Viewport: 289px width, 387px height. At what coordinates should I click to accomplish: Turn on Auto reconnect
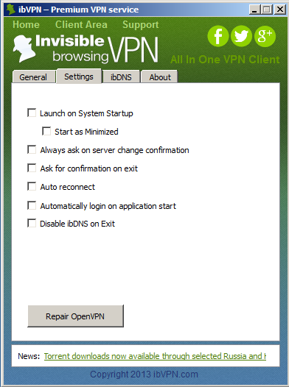(x=32, y=186)
